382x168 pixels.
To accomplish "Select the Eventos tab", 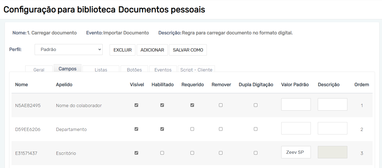I will point(163,70).
